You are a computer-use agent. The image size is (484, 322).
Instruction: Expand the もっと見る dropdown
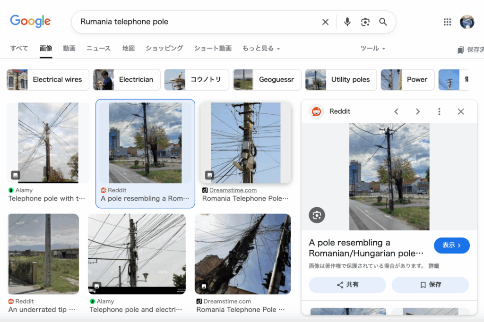click(x=261, y=49)
